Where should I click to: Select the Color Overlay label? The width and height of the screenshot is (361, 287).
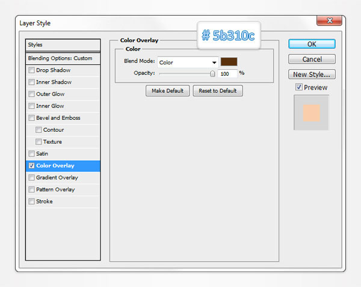55,165
